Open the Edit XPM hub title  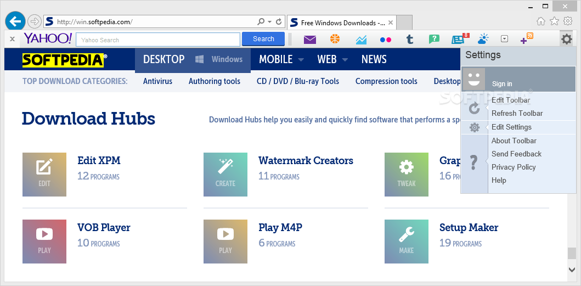click(99, 161)
